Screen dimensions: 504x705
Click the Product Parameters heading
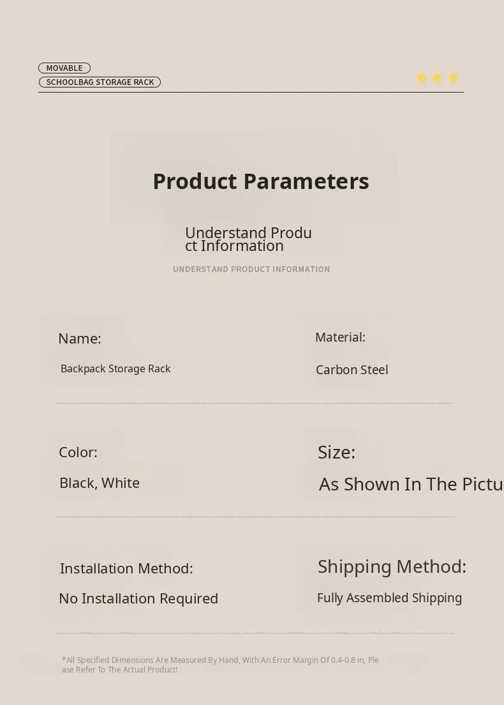[x=260, y=181]
